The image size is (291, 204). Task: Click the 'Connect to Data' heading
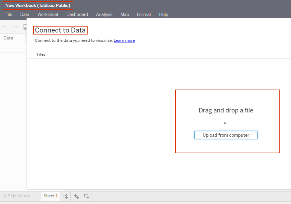coord(60,30)
